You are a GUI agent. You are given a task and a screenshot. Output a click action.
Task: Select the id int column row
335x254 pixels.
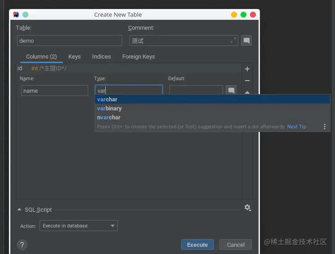coord(129,68)
